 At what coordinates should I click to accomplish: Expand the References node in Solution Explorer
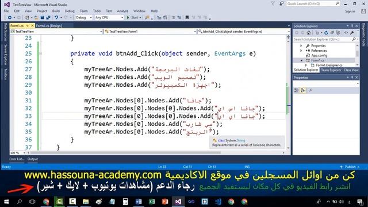(301, 51)
